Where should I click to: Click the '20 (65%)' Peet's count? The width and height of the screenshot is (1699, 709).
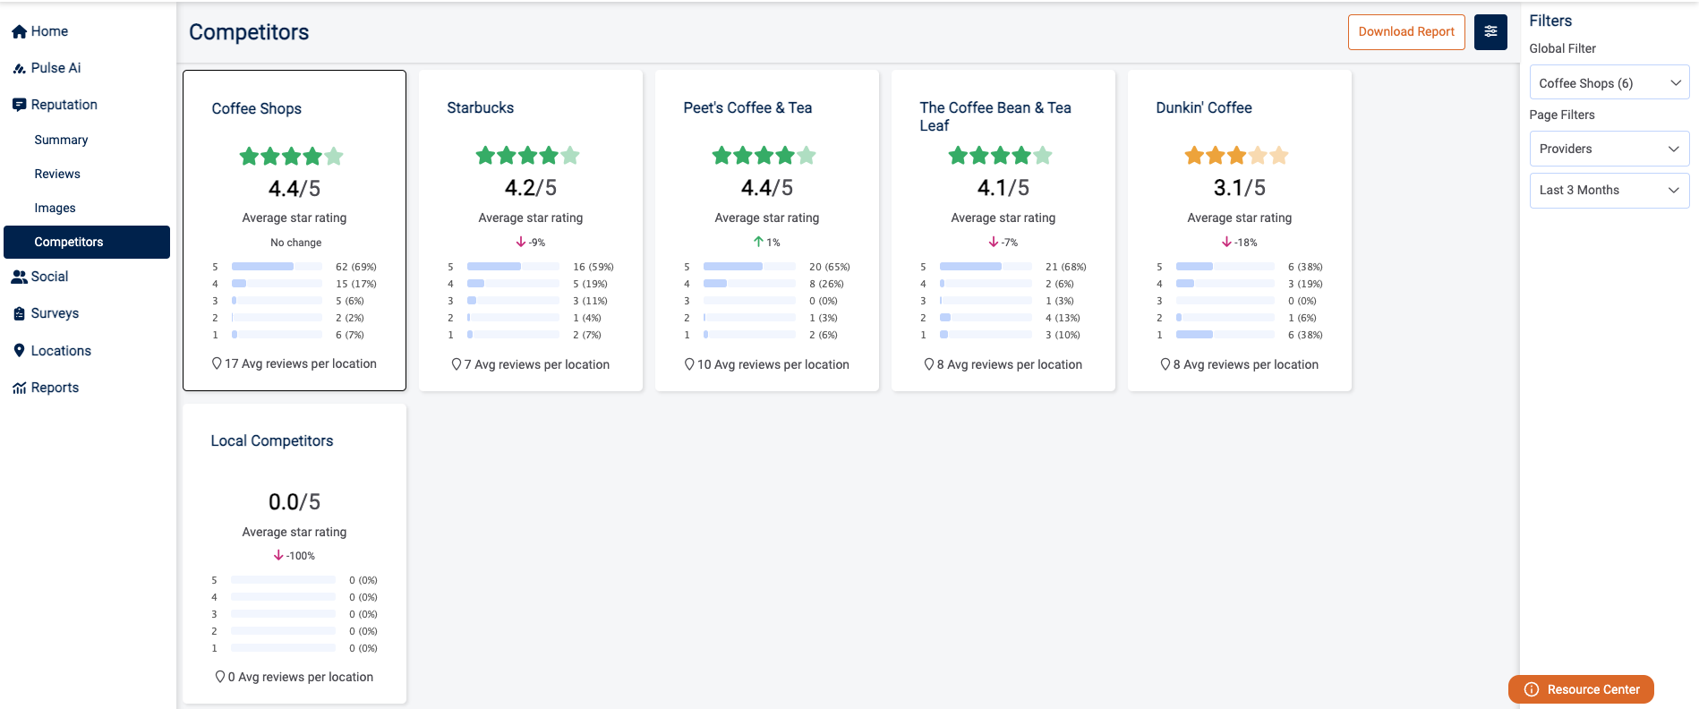(830, 267)
